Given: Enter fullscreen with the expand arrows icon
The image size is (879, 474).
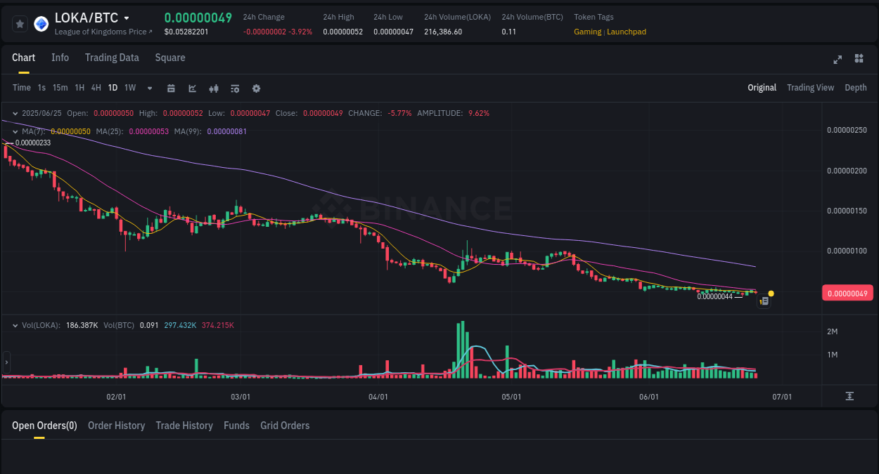Looking at the screenshot, I should (838, 60).
